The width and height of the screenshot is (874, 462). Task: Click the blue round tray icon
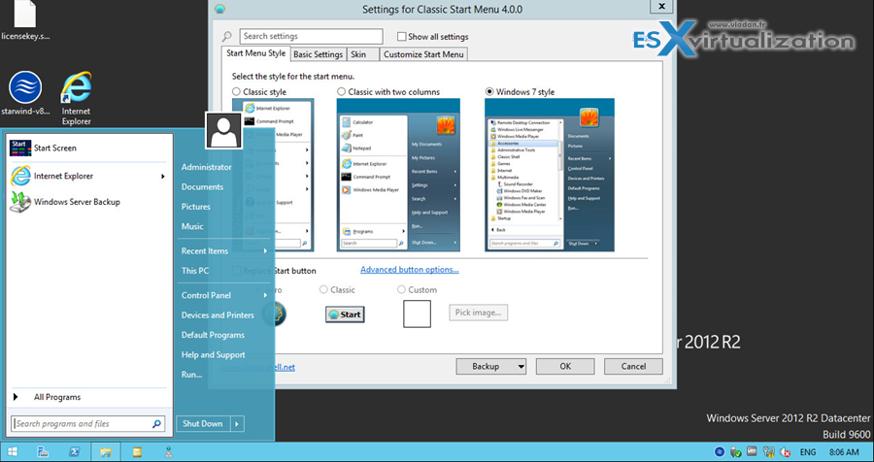pyautogui.click(x=720, y=452)
